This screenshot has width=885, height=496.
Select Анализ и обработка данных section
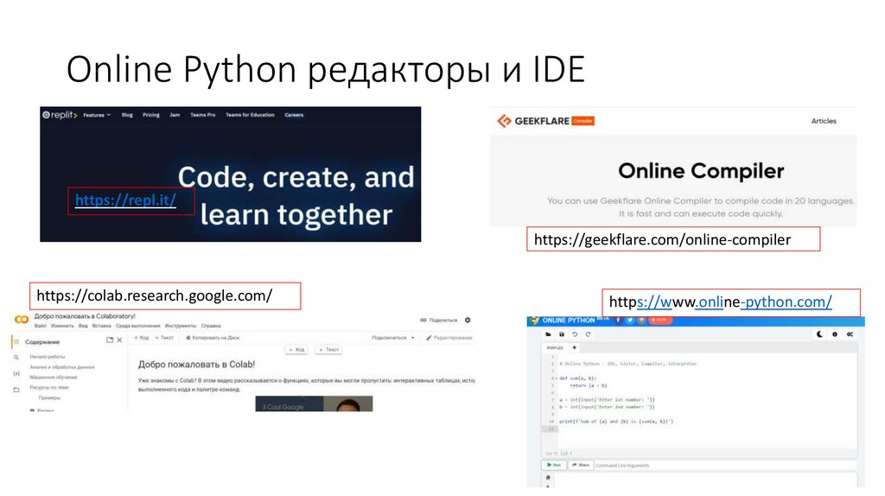tap(62, 367)
